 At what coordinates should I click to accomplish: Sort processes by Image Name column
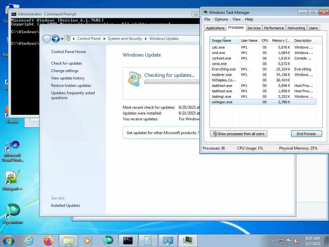(x=224, y=41)
